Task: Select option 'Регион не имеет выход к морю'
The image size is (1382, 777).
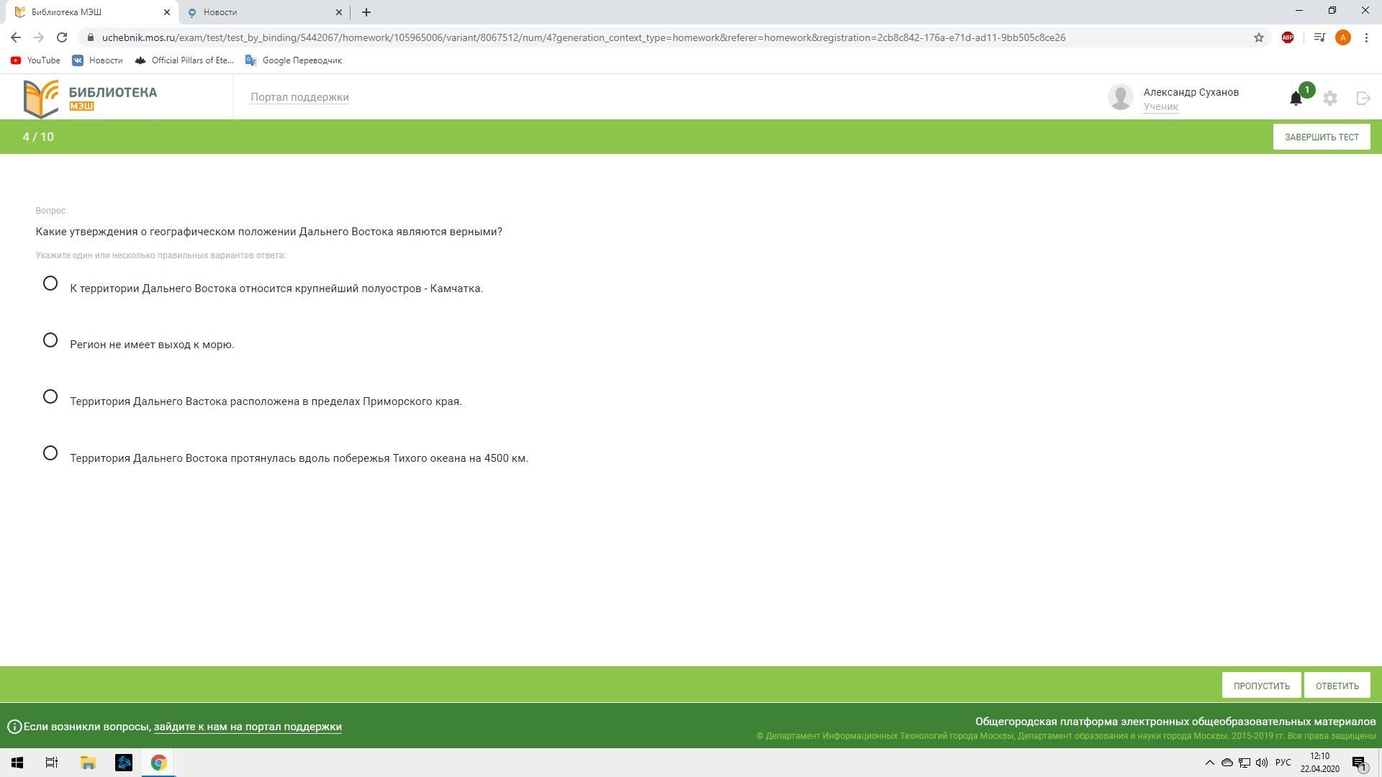Action: 50,340
